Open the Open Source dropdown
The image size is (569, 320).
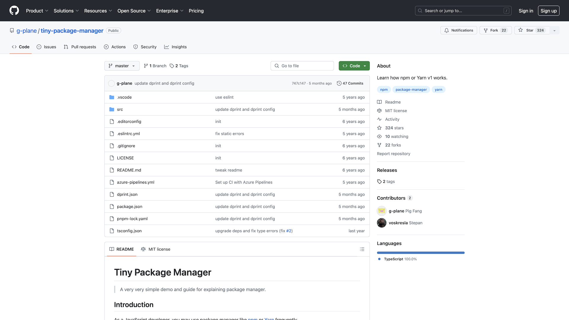[x=134, y=11]
